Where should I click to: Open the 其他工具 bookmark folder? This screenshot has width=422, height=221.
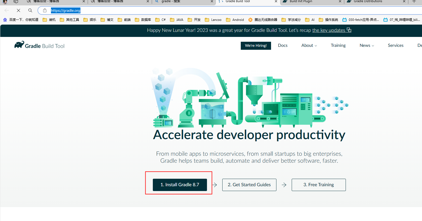coord(69,20)
